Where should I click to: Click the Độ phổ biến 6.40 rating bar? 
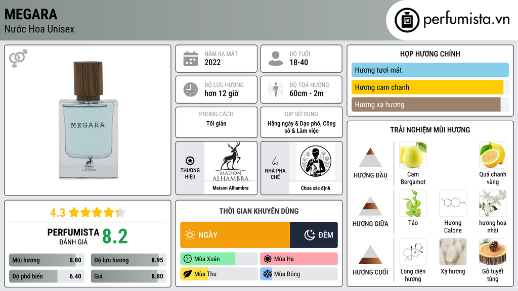pyautogui.click(x=47, y=276)
